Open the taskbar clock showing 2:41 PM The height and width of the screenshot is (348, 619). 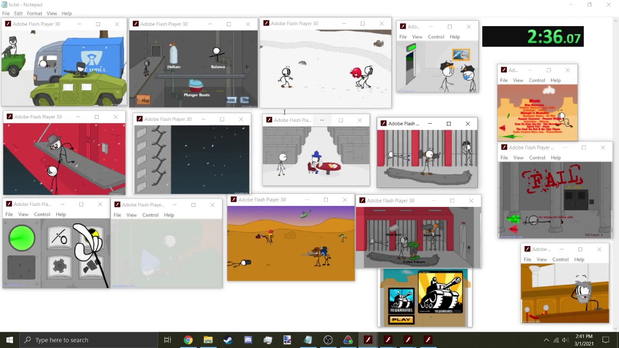pyautogui.click(x=584, y=340)
